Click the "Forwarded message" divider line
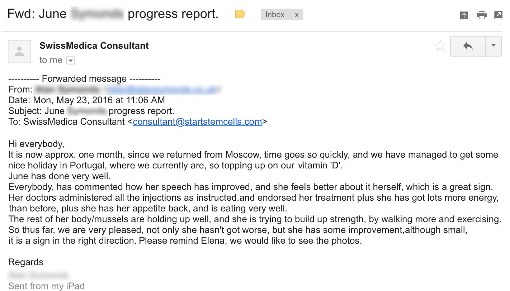 click(x=84, y=78)
